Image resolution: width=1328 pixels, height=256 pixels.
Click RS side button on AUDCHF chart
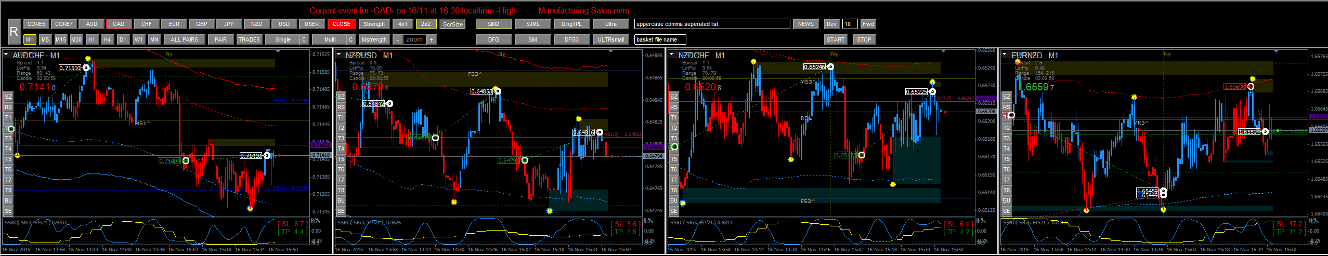(x=8, y=107)
